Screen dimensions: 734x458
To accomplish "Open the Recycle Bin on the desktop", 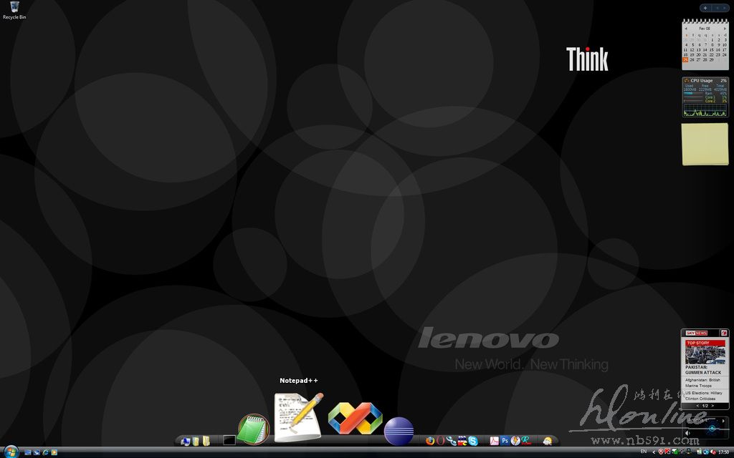I will pos(14,9).
